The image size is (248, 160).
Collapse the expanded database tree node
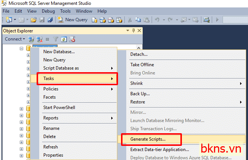coord(22,48)
